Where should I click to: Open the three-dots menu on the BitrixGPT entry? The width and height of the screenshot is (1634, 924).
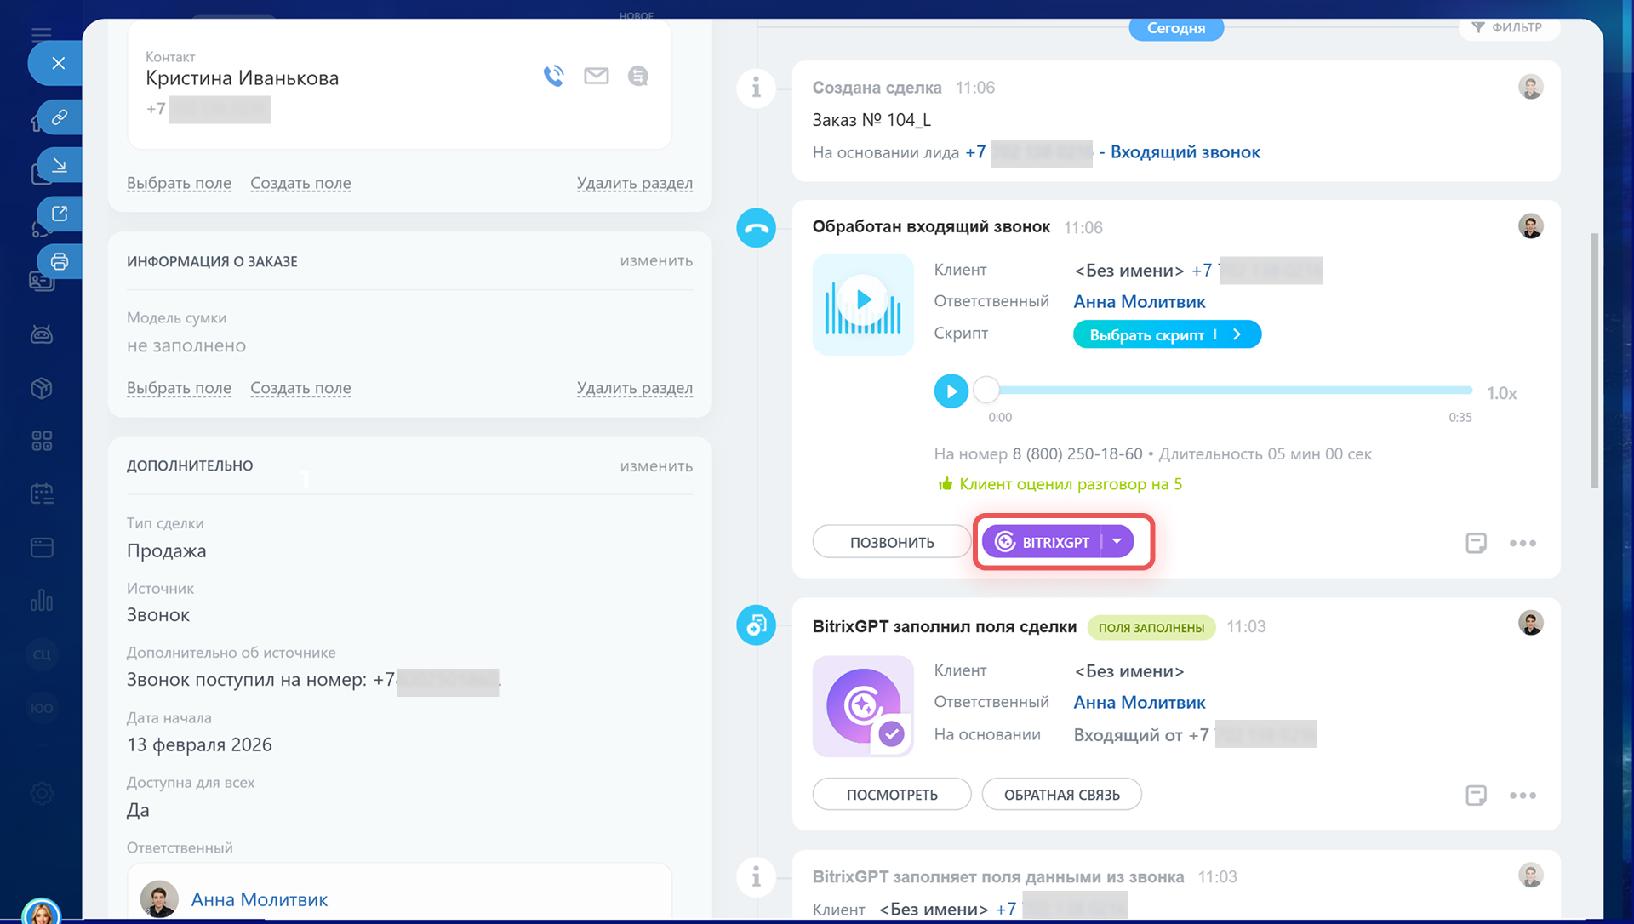(1523, 796)
